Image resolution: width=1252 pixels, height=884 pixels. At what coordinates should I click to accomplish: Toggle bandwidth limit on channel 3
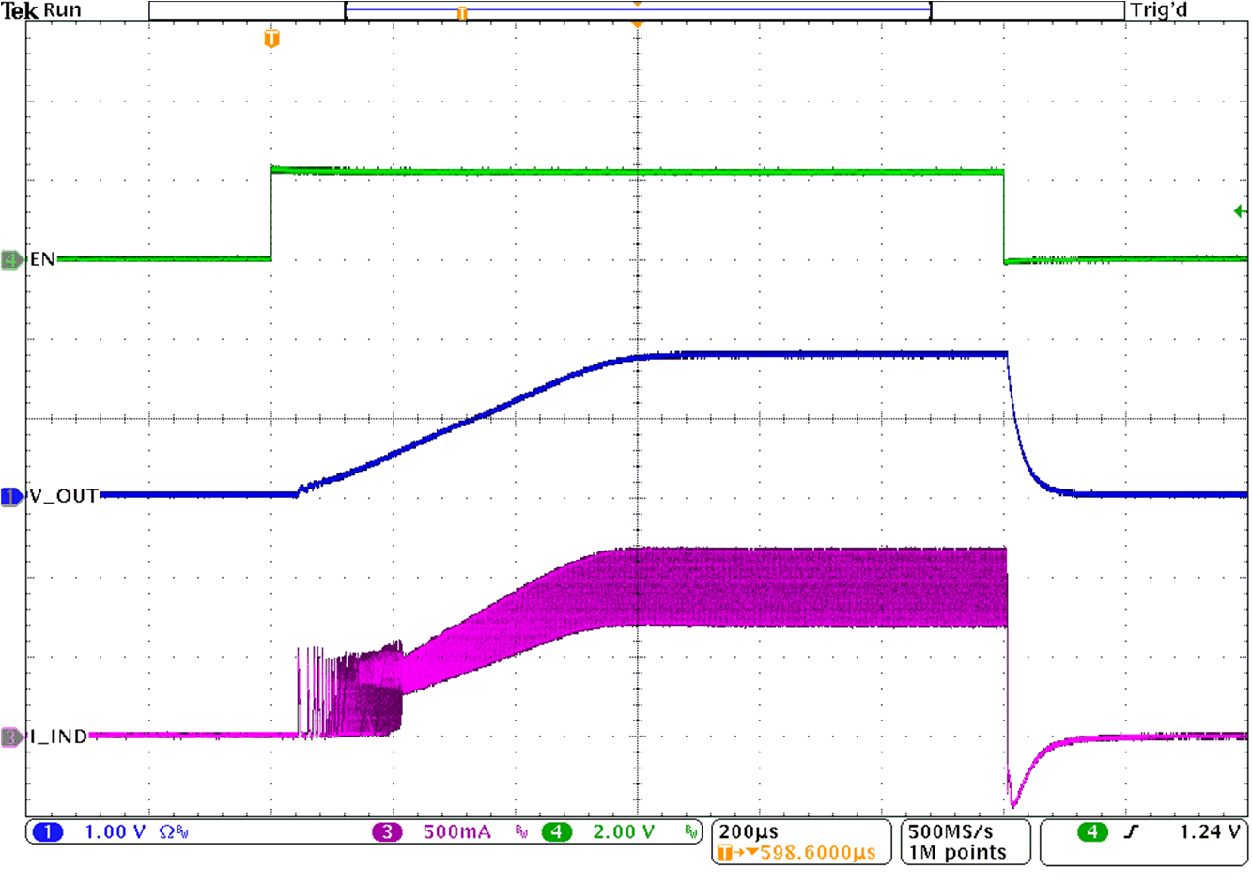point(519,830)
